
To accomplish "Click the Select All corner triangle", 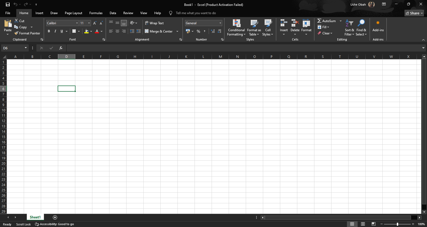I will click(x=4, y=57).
